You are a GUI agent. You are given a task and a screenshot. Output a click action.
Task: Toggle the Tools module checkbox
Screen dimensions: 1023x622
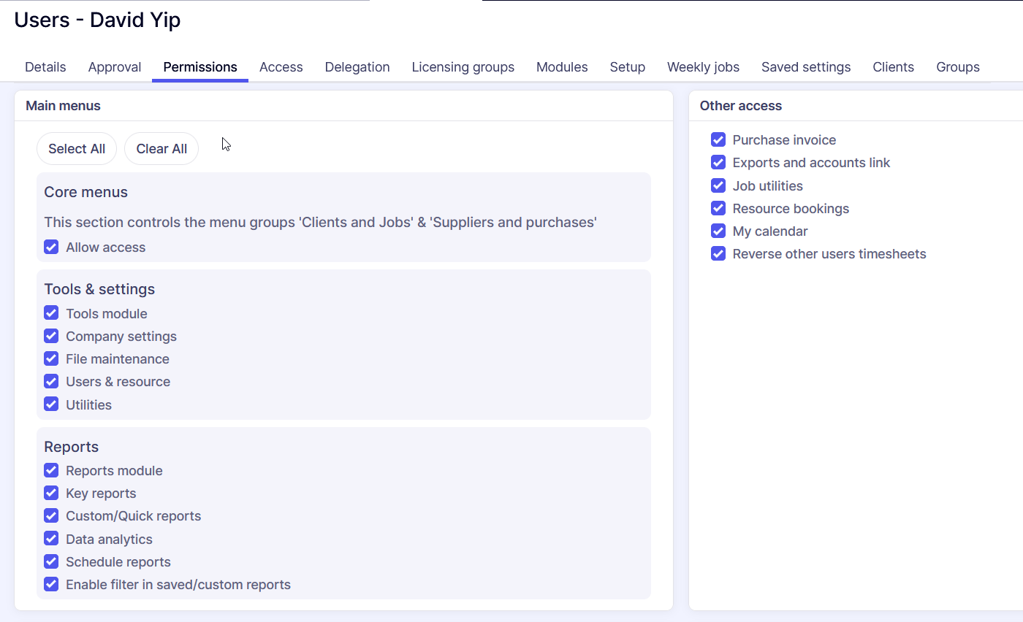coord(51,313)
